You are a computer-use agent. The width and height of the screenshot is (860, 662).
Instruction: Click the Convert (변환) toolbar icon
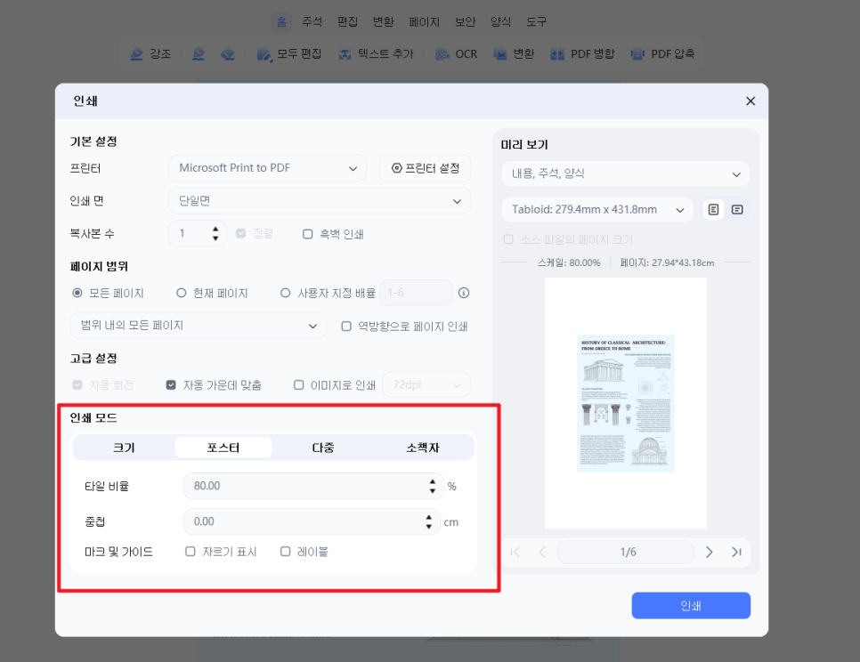pyautogui.click(x=500, y=53)
